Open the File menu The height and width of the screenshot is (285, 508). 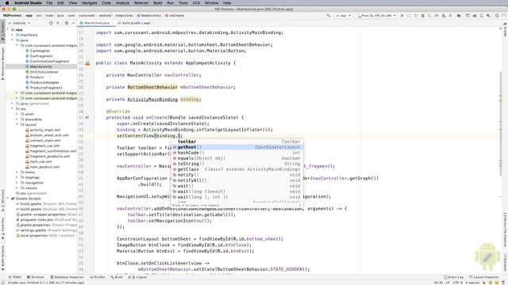49,2
